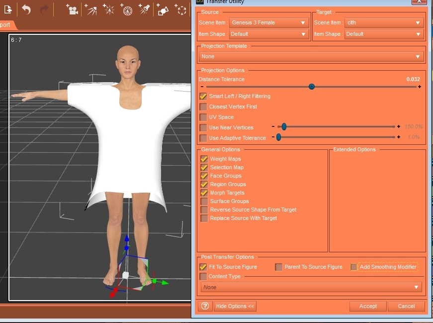Create a new linear point light

coord(126,9)
